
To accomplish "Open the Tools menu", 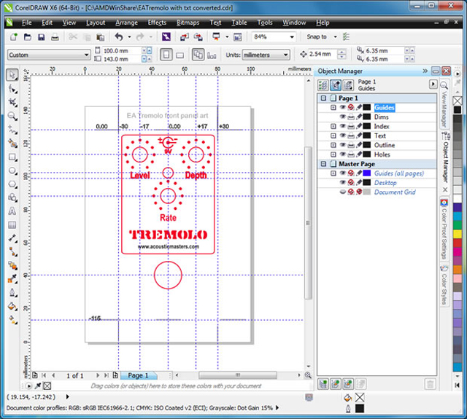I will tap(265, 23).
